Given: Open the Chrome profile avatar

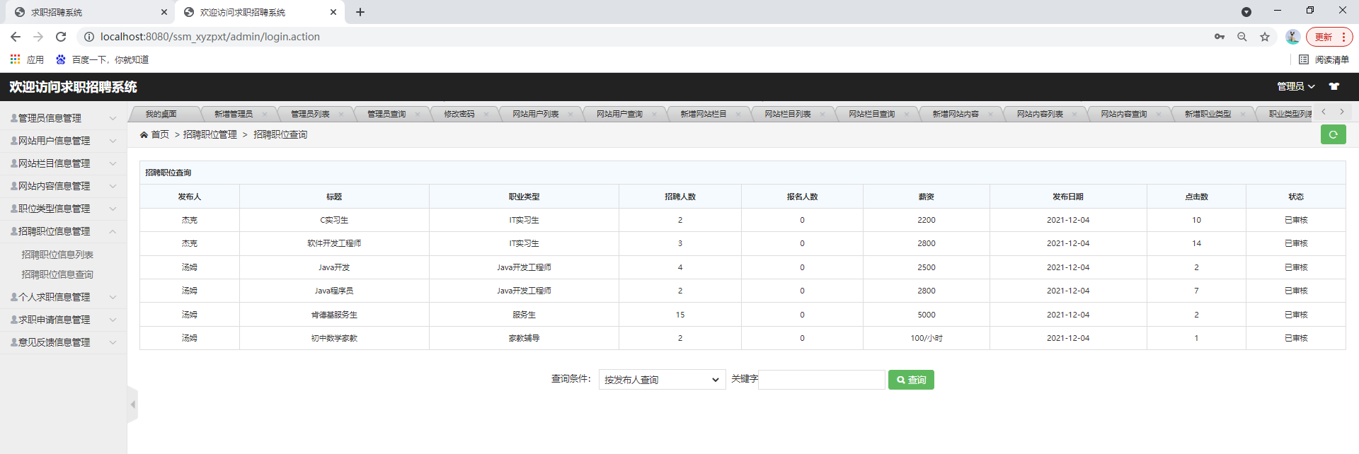Looking at the screenshot, I should (1292, 37).
